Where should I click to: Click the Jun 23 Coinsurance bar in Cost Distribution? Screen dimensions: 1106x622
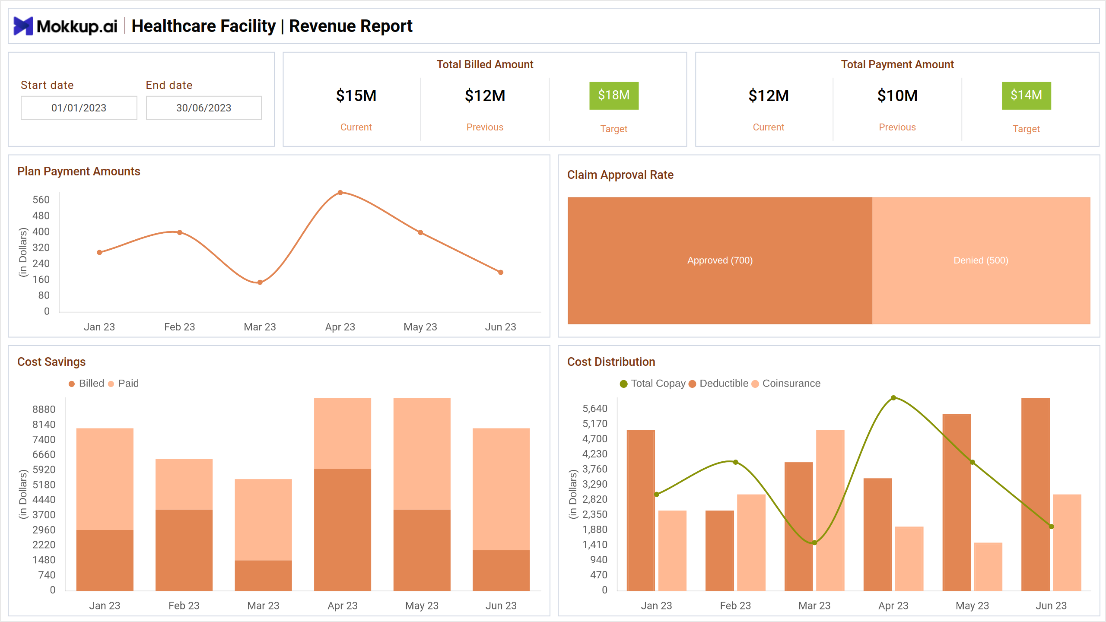1067,543
